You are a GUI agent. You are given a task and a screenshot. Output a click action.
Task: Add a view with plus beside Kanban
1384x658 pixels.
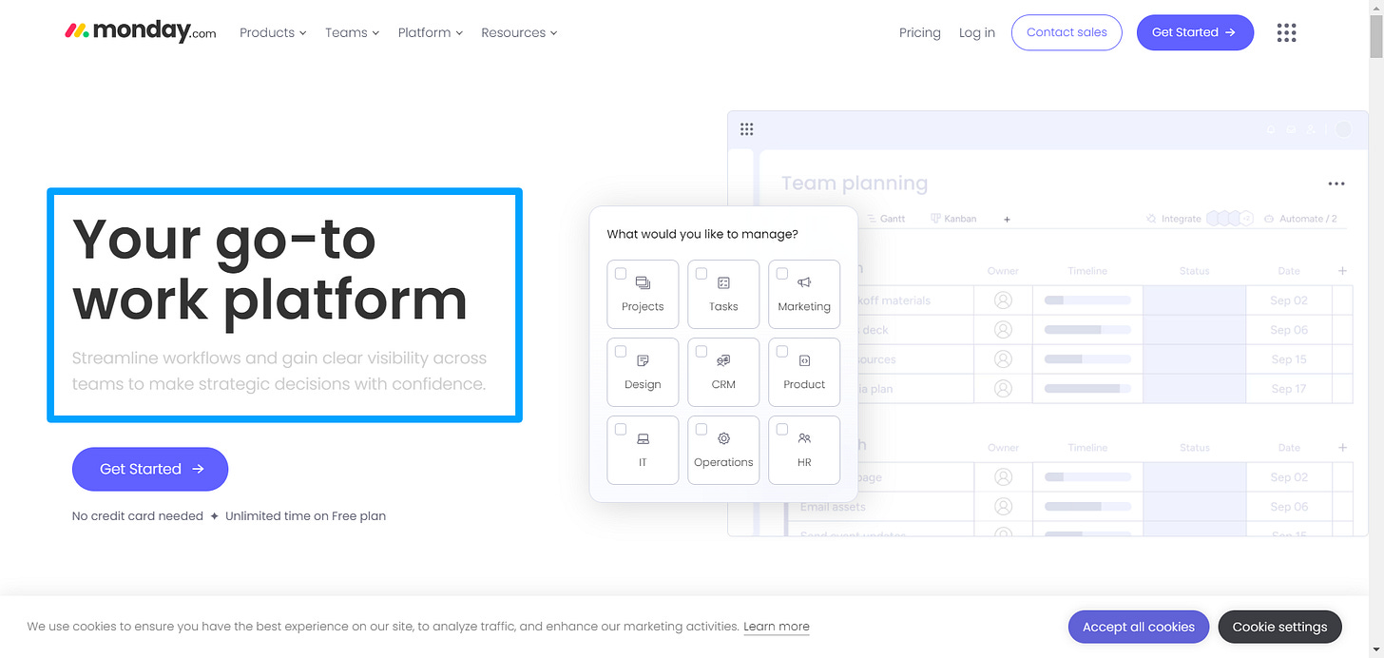pos(1007,219)
